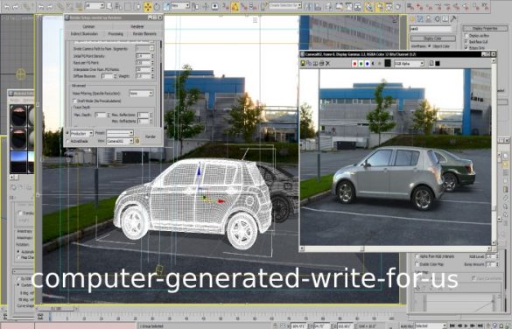
Task: Click the Display Properties rollout header
Action: (484, 28)
